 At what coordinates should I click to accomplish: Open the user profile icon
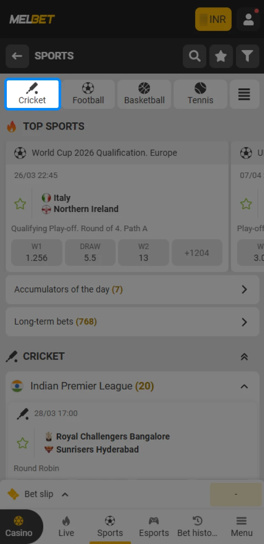coord(249,19)
